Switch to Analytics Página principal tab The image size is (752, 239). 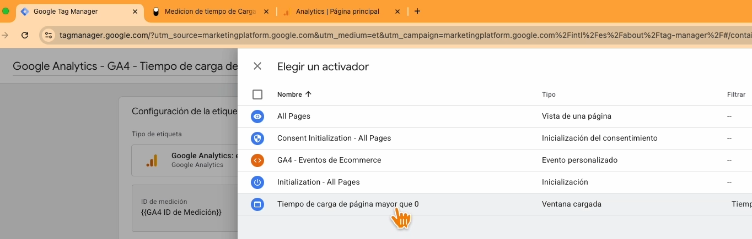[341, 12]
